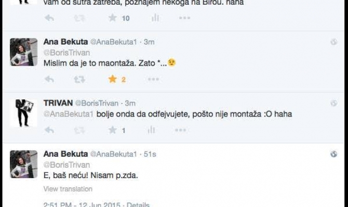The image size is (348, 207).
Task: Open the 'Details' link beside the timestamp
Action: click(x=138, y=204)
